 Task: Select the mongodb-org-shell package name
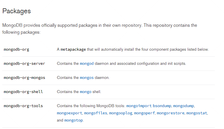(23, 92)
